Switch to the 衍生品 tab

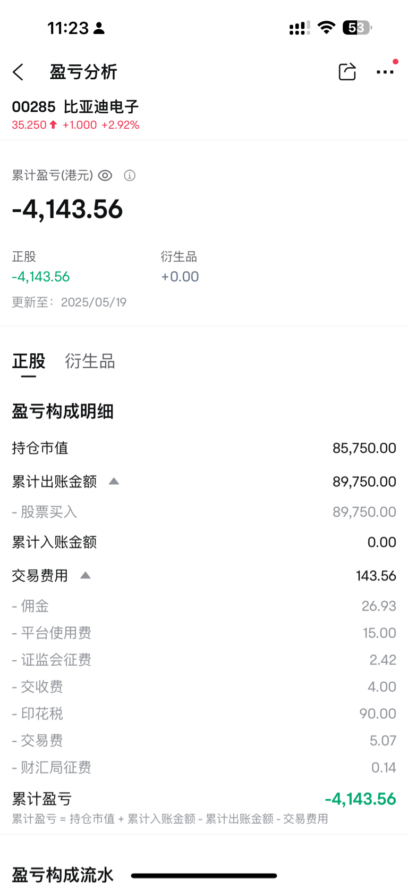click(x=90, y=361)
